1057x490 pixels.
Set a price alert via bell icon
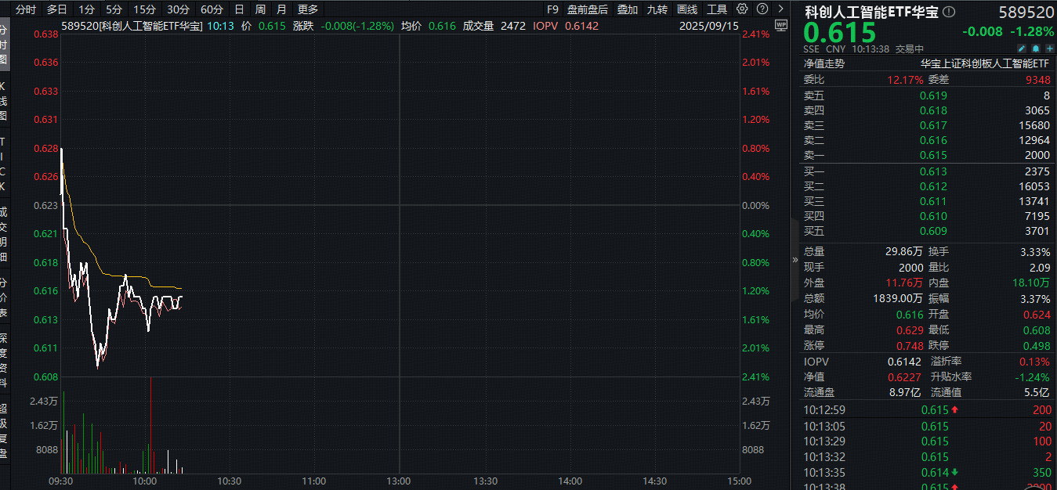tap(1035, 49)
